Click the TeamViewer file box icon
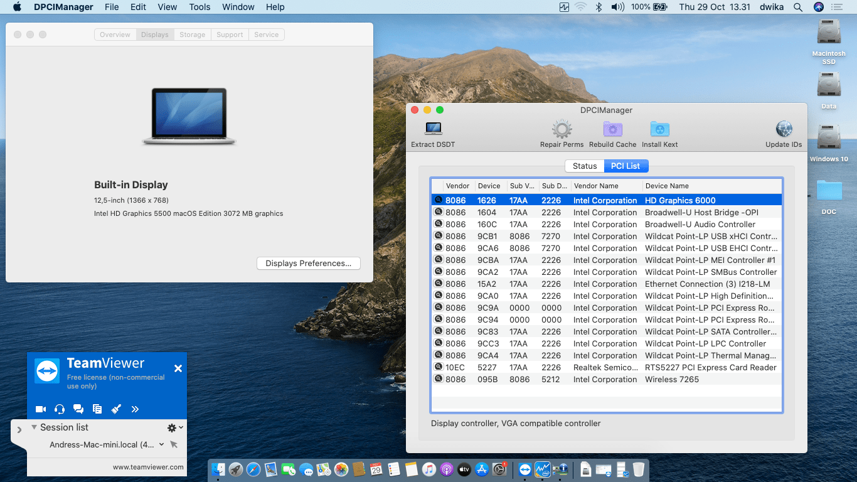 [97, 409]
